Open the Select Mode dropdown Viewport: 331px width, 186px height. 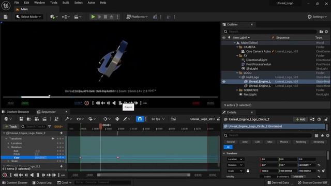coord(29,17)
